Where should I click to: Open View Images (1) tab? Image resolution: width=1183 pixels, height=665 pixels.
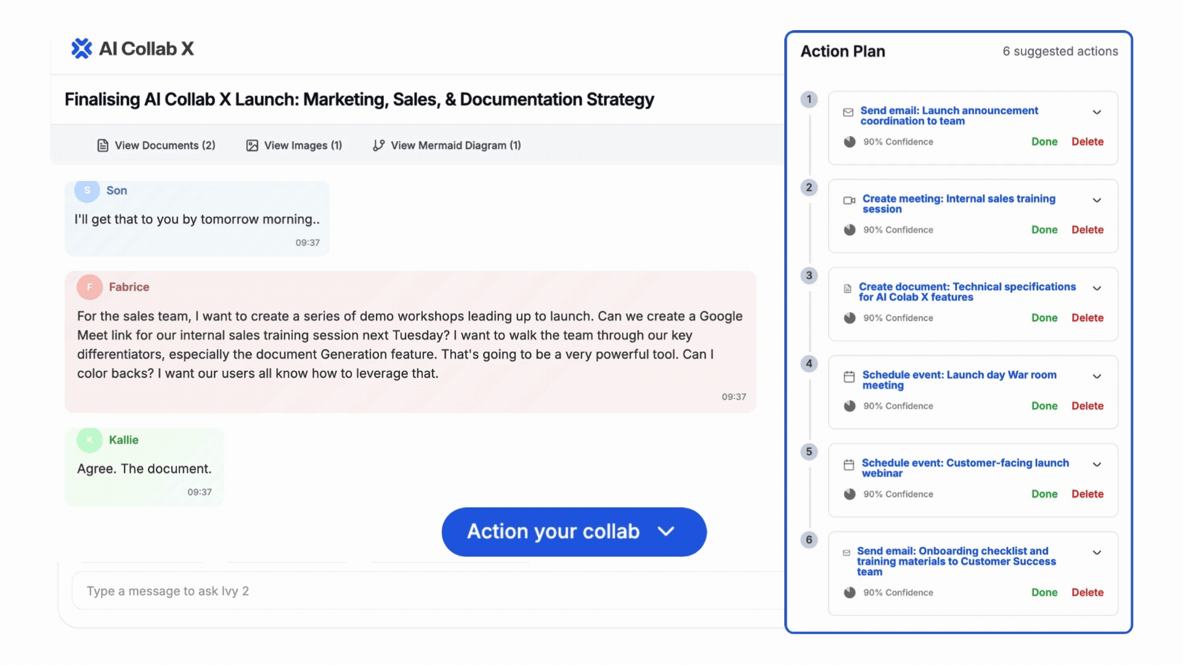[295, 145]
